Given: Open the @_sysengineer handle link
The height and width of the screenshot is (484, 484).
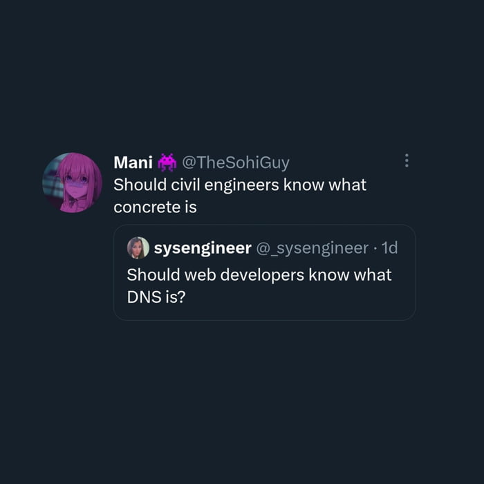Looking at the screenshot, I should click(312, 248).
